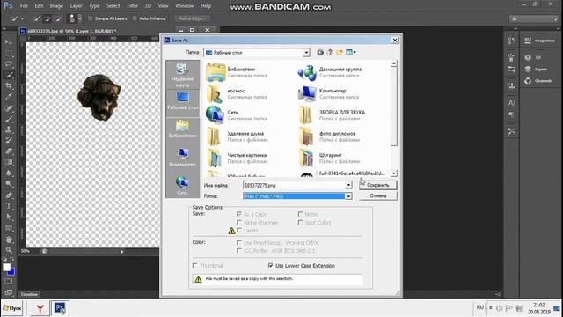Open the History panel icon
The height and width of the screenshot is (317, 563).
point(511,41)
